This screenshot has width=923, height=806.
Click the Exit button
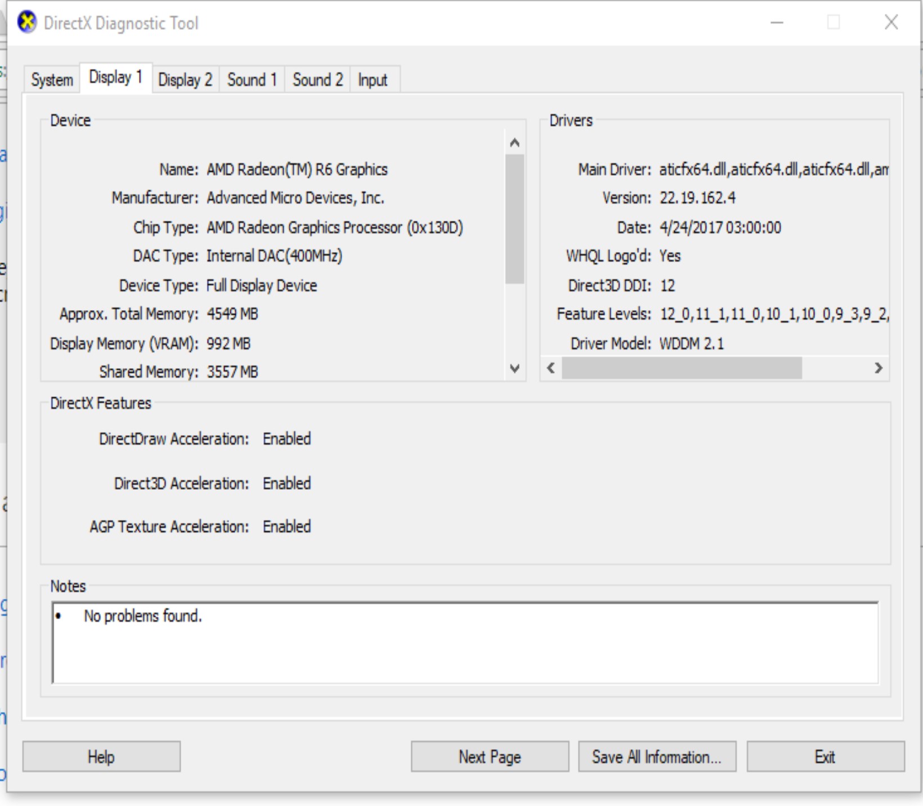826,756
